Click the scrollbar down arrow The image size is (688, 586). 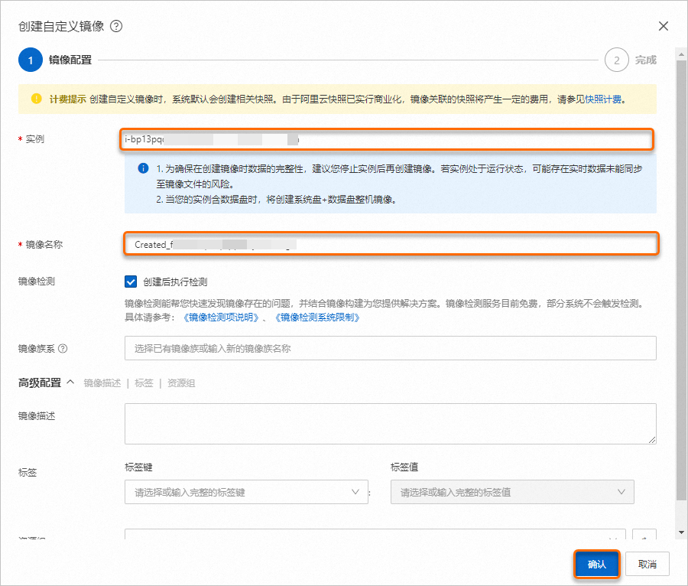point(681,532)
